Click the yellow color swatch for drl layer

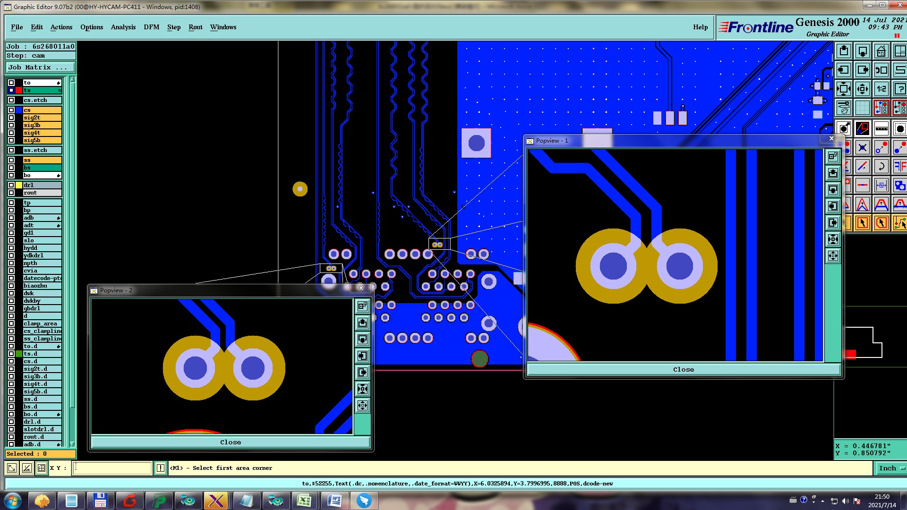tap(19, 185)
